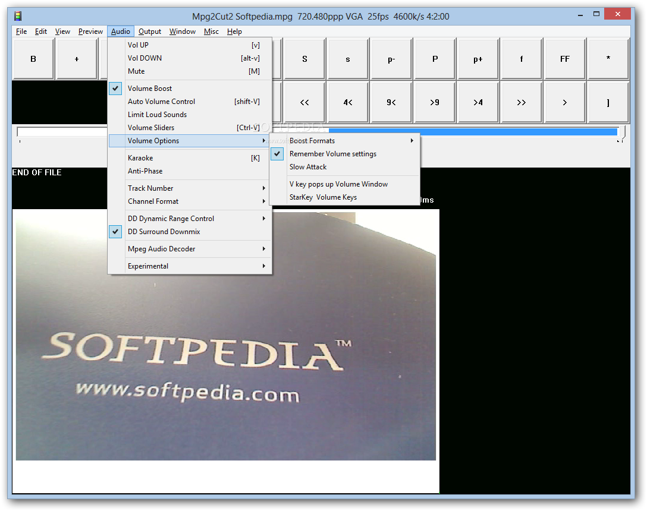The image size is (647, 511).
Task: Select StarKey Volume Keys option
Action: point(344,197)
